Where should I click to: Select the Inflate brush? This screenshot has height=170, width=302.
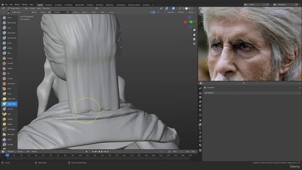point(9,48)
